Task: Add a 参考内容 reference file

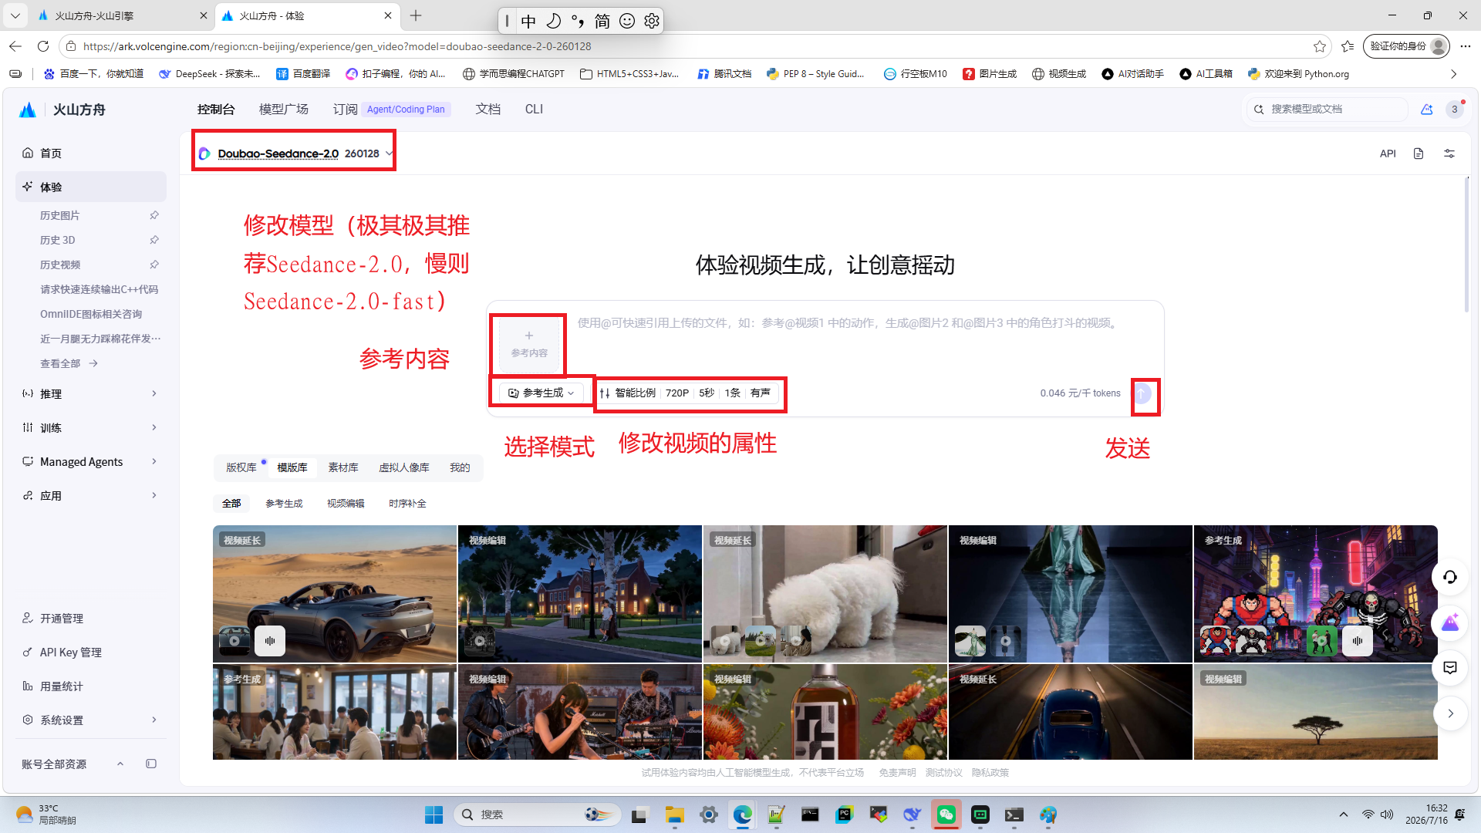Action: pyautogui.click(x=529, y=344)
